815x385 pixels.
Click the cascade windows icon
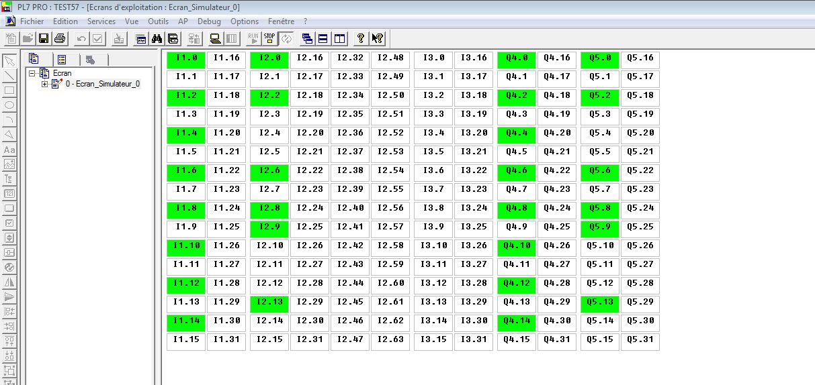coord(307,38)
